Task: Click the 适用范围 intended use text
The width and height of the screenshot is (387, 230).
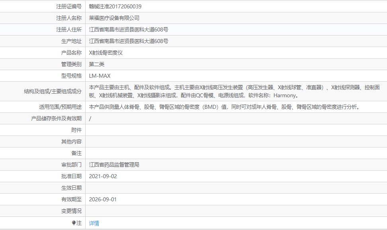Action: coord(225,107)
